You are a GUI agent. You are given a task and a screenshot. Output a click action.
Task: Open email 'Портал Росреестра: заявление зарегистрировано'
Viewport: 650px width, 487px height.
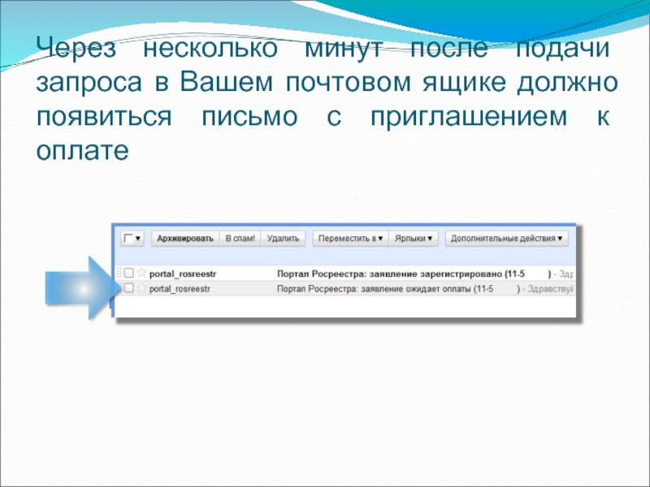390,274
